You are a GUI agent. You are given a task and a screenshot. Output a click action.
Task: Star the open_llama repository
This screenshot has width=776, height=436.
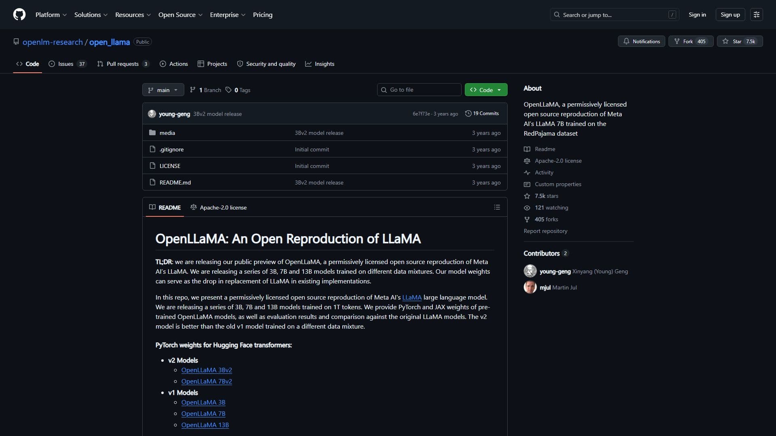pyautogui.click(x=740, y=41)
